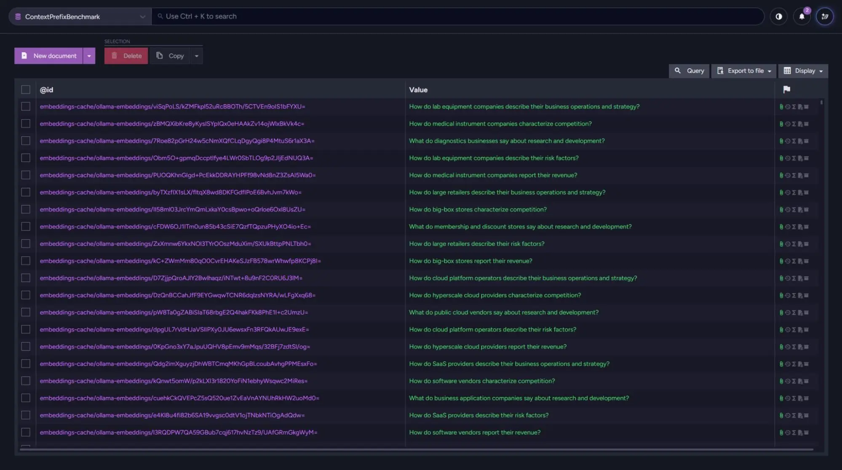Click value "How do medical instrument companies report their revenue?"
The image size is (842, 470).
pos(493,175)
